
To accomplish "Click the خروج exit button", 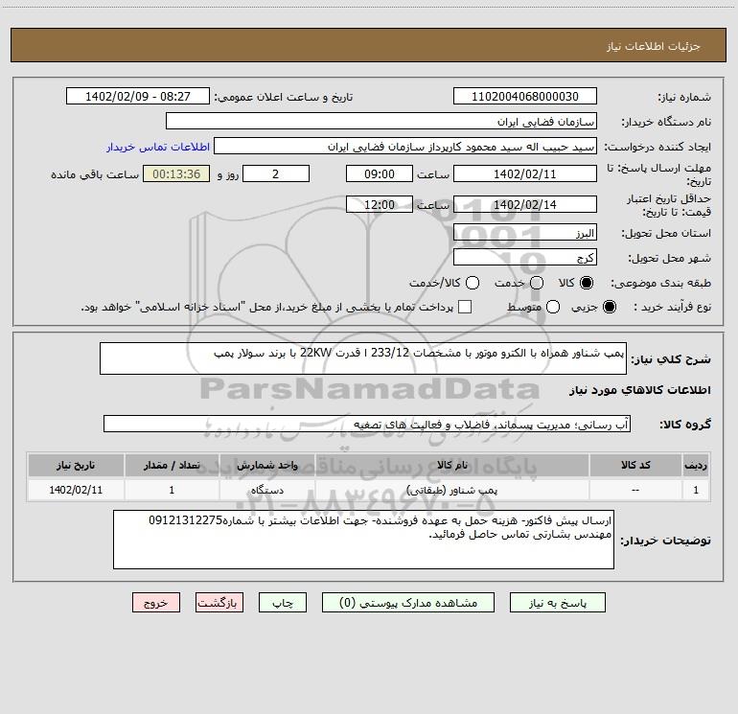I will coord(156,603).
